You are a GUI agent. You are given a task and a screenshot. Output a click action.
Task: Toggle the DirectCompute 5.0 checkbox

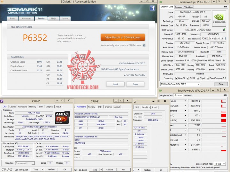[208, 78]
